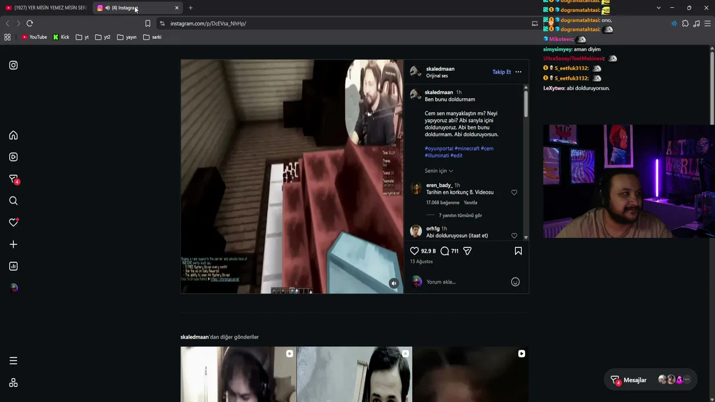Click the site info icon in address bar
Viewport: 715px width, 402px height.
tap(162, 23)
